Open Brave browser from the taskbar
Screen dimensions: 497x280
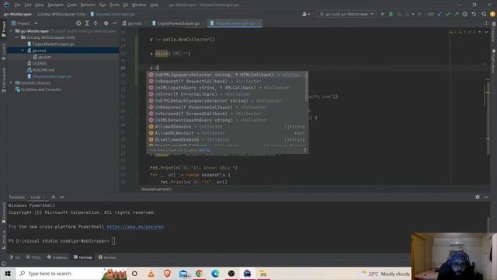click(167, 273)
